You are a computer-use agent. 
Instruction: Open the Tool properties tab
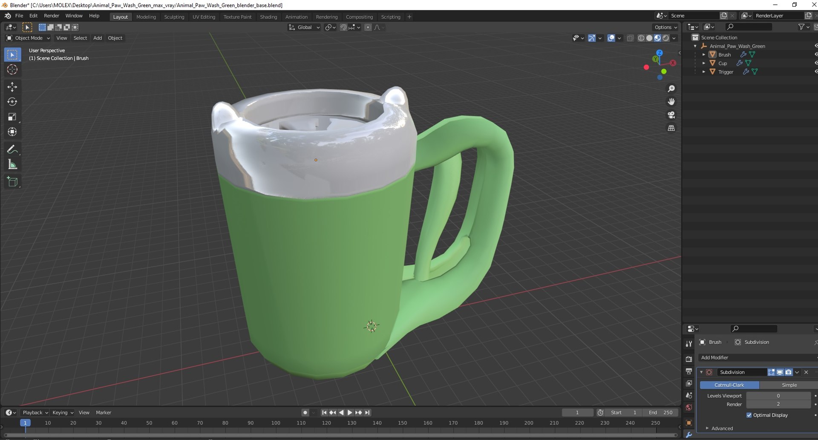click(688, 344)
